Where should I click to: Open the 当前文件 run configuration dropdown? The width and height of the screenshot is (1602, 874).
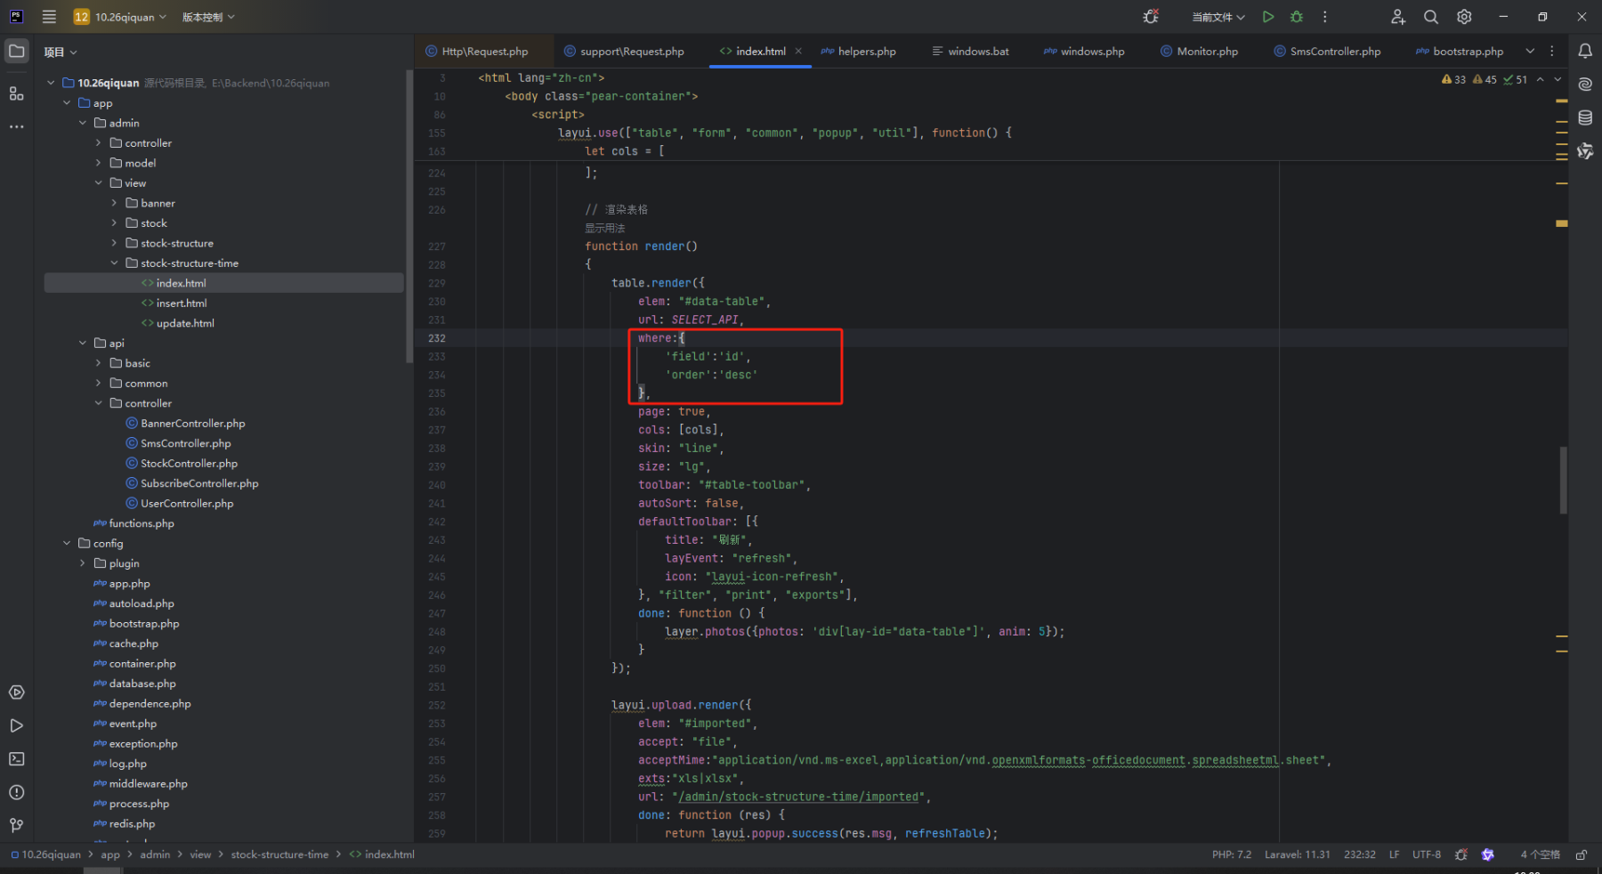pos(1218,17)
